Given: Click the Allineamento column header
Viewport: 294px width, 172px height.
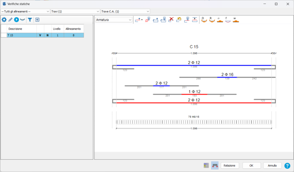Looking at the screenshot, I should coord(73,29).
